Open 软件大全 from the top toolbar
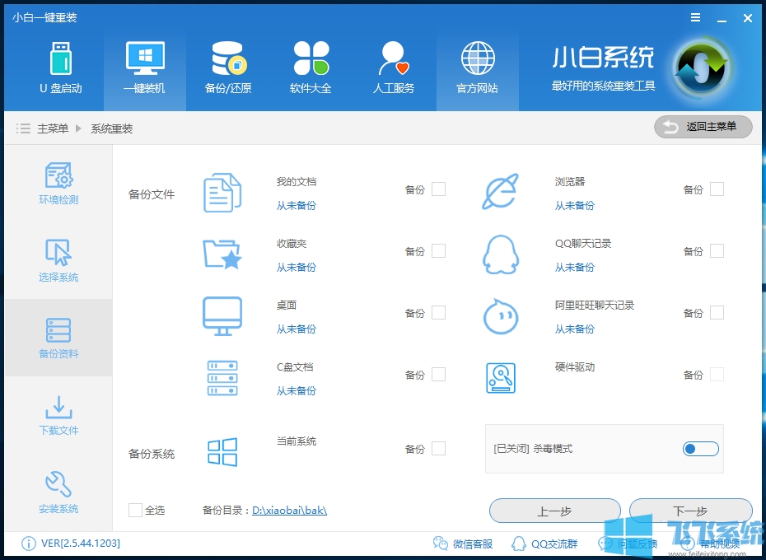This screenshot has width=766, height=560. [311, 68]
